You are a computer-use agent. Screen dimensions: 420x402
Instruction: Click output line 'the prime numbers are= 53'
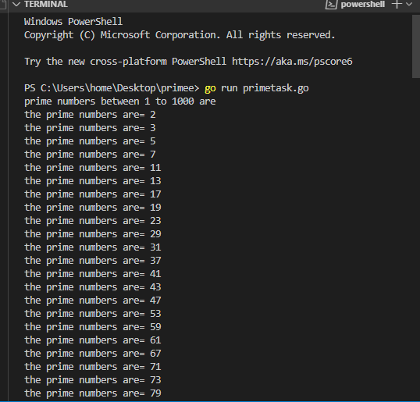click(93, 314)
